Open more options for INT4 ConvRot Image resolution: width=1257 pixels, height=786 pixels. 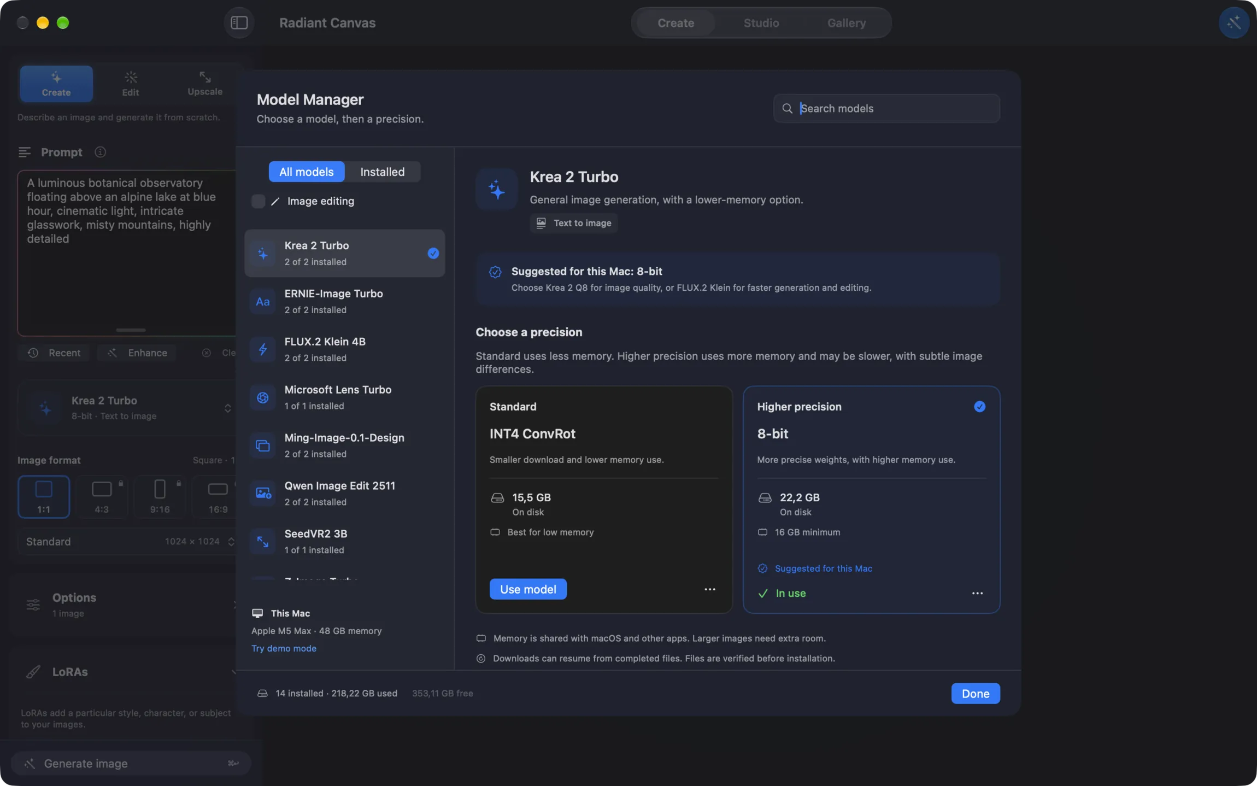coord(709,589)
